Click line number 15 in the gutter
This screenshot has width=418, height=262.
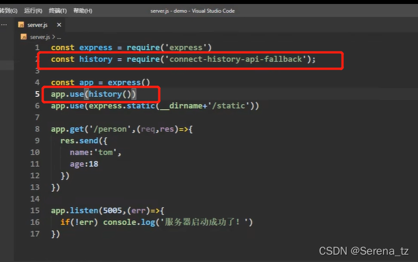click(35, 211)
